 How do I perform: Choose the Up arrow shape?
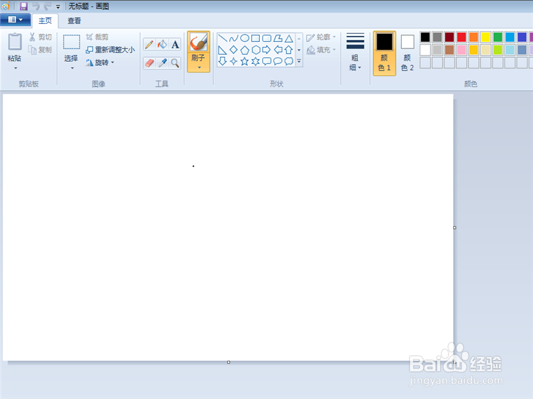click(289, 50)
